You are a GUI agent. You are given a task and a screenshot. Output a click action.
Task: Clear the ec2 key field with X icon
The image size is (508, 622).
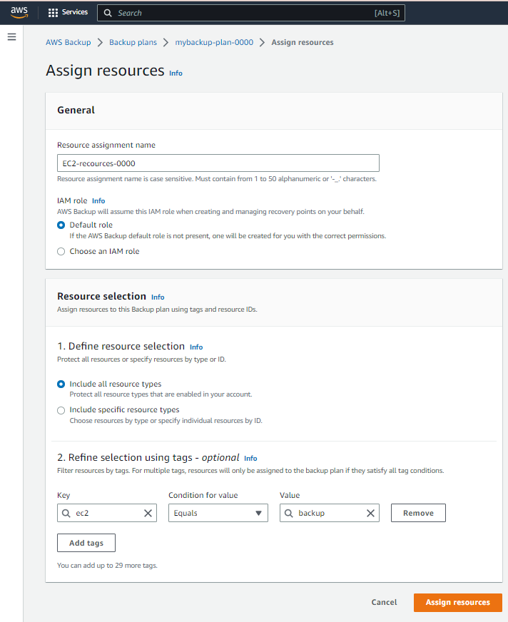point(148,513)
